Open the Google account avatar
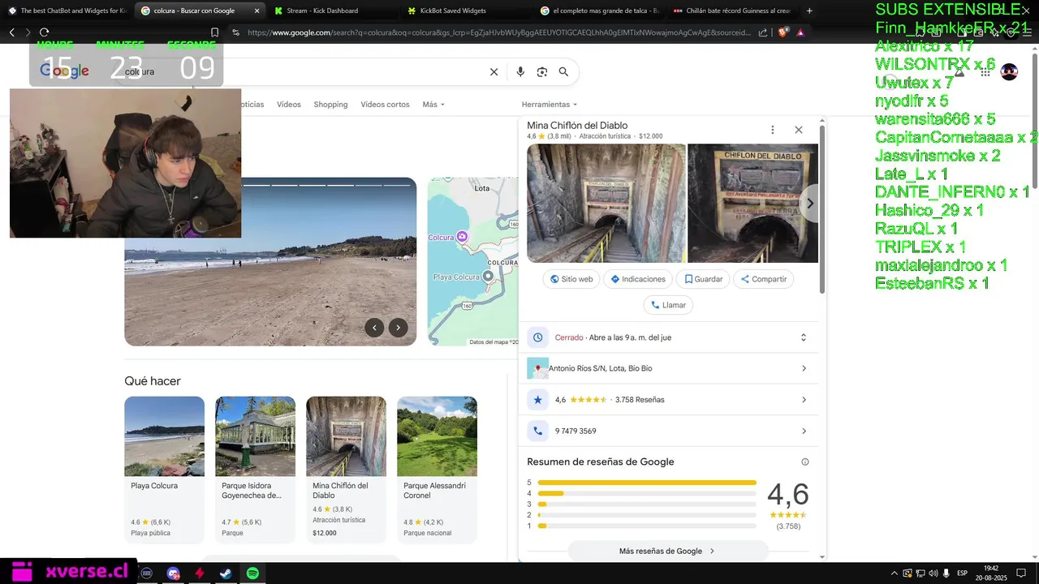This screenshot has width=1039, height=584. click(x=1009, y=71)
